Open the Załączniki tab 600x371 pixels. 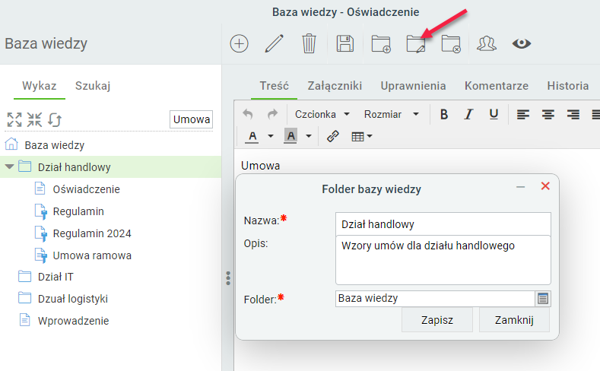point(335,86)
